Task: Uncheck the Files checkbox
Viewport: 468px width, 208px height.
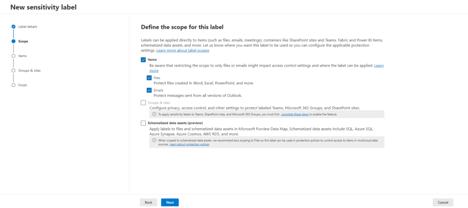Action: 149,78
